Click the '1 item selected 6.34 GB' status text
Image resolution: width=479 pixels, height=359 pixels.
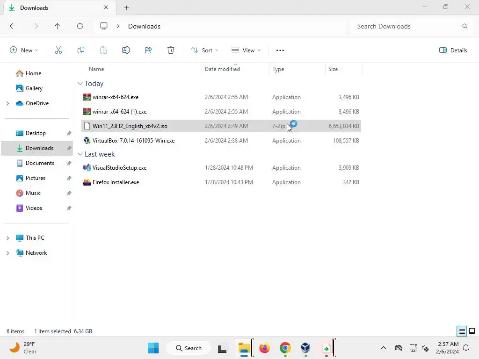pyautogui.click(x=63, y=331)
